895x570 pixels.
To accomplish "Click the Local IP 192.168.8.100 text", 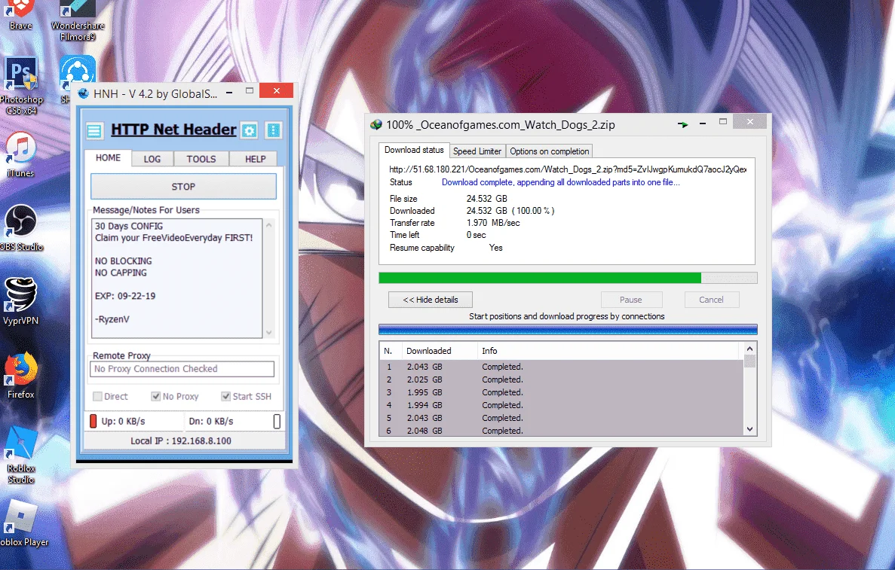I will point(181,440).
